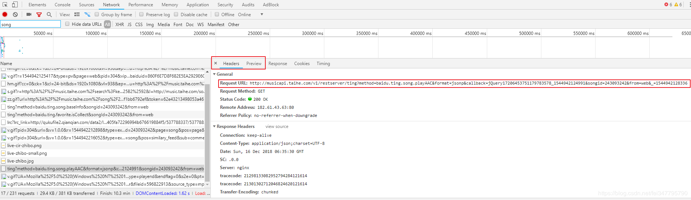Toggle the waterfall overview view icon
The image size is (691, 200).
click(x=87, y=14)
